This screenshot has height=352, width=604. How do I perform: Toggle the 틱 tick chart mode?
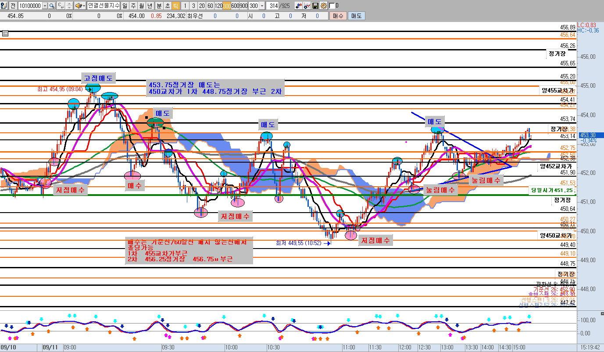[175, 6]
